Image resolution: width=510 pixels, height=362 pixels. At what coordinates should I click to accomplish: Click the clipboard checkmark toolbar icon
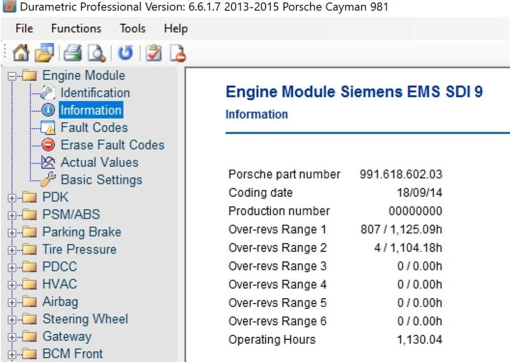tap(154, 53)
